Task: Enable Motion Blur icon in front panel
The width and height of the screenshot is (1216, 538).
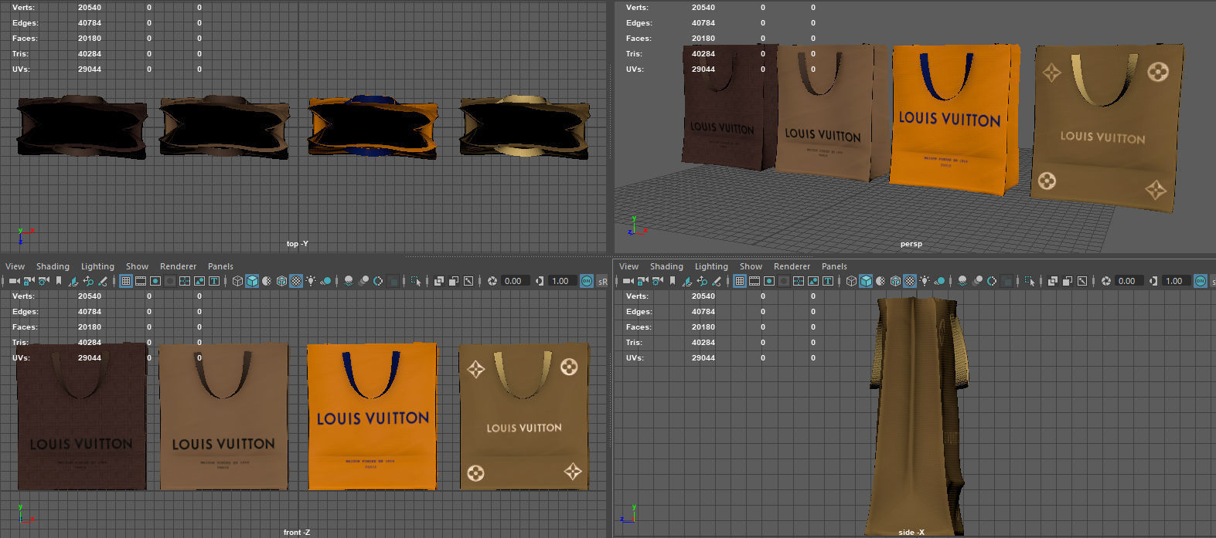Action: (x=363, y=281)
